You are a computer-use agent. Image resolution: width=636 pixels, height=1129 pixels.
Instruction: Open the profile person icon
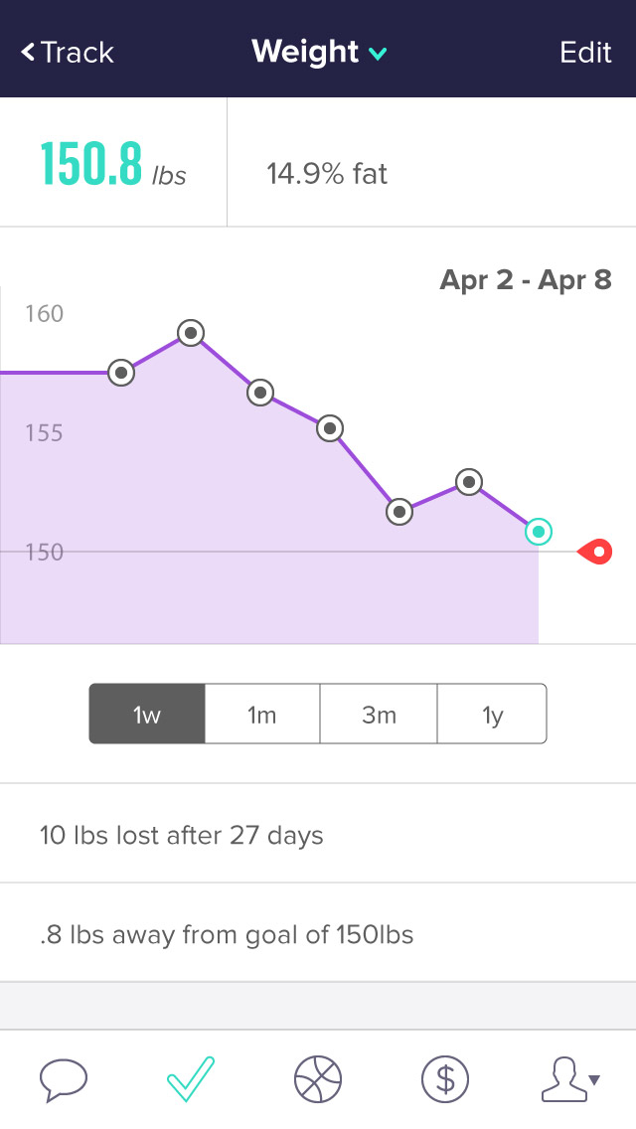(564, 1079)
